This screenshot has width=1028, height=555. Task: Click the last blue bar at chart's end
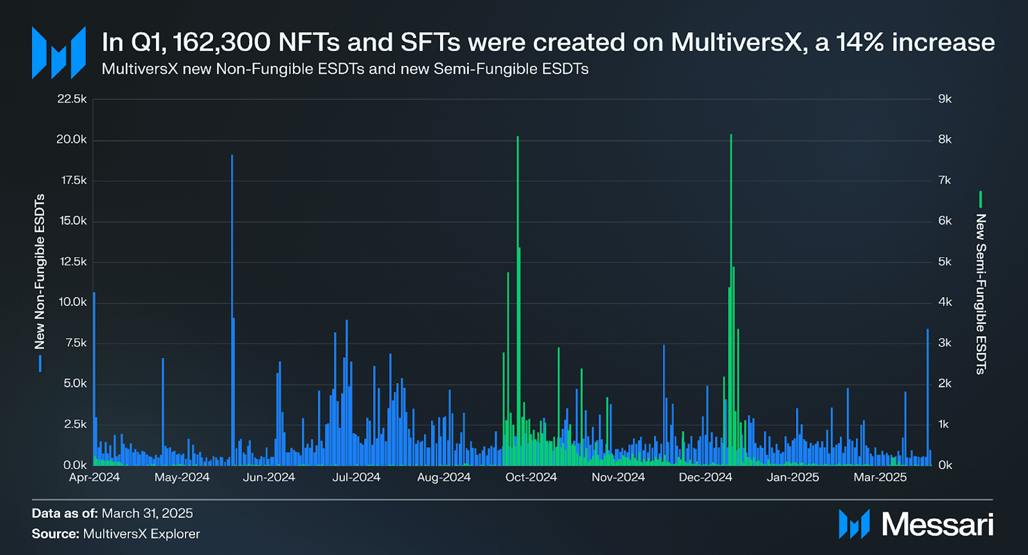(928, 397)
